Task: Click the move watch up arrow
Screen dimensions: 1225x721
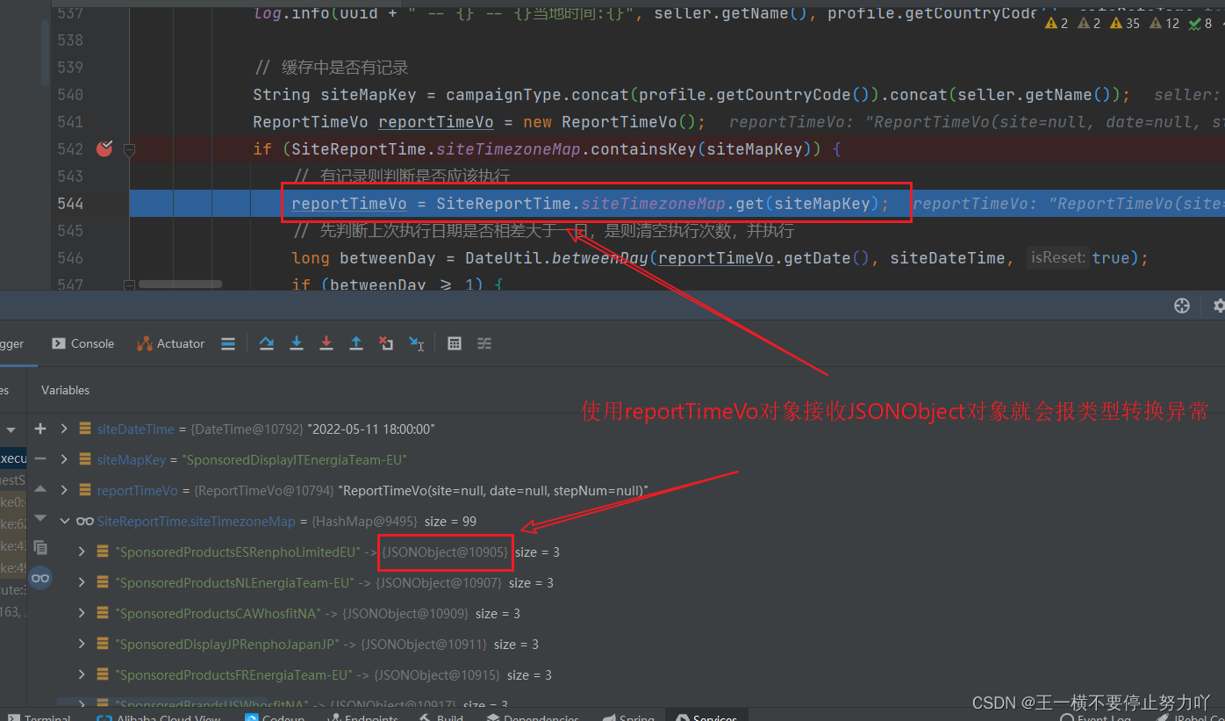Action: tap(40, 488)
